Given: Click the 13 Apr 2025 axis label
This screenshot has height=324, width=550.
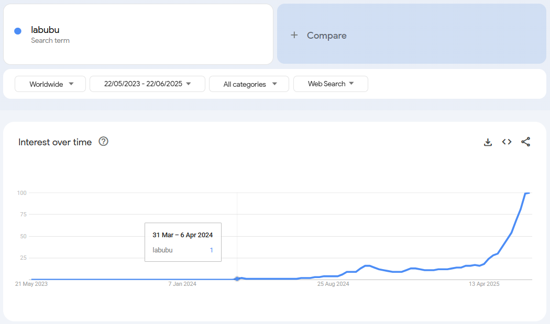Looking at the screenshot, I should 484,284.
